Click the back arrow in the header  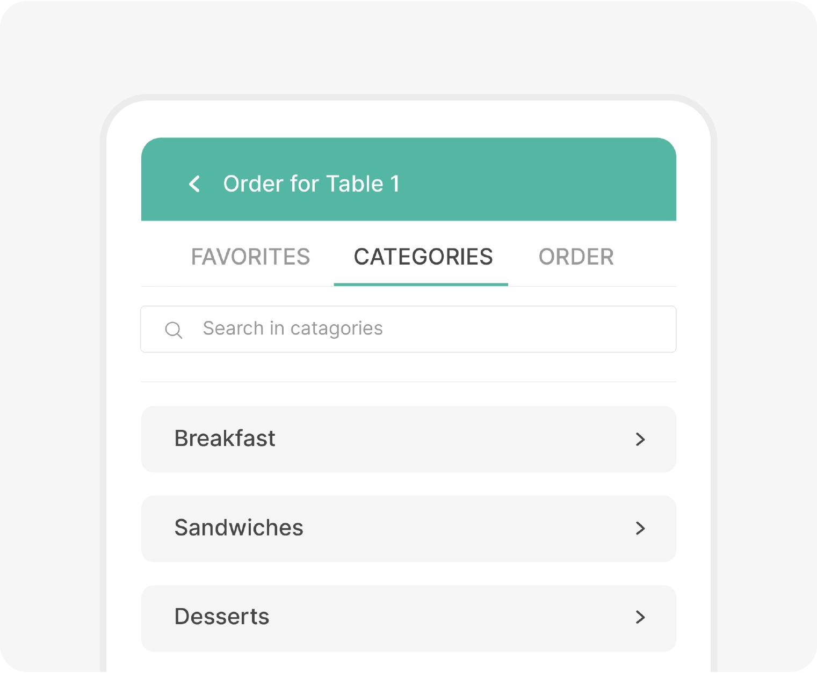(194, 184)
